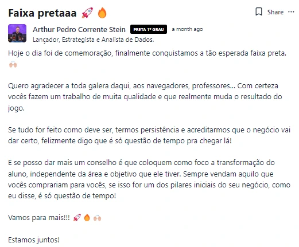The width and height of the screenshot is (299, 247).
Task: Click the fire emoji in the title
Action: coord(102,13)
